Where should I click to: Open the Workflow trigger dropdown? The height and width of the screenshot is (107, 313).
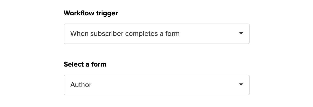click(x=156, y=34)
